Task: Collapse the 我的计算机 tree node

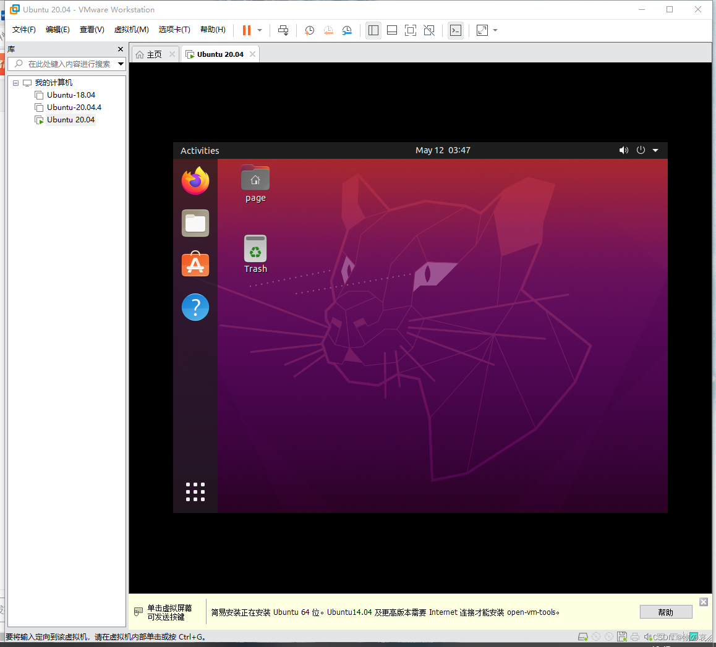Action: [x=16, y=83]
